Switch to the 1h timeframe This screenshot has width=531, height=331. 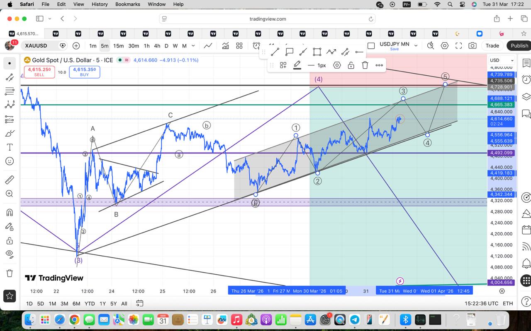146,46
